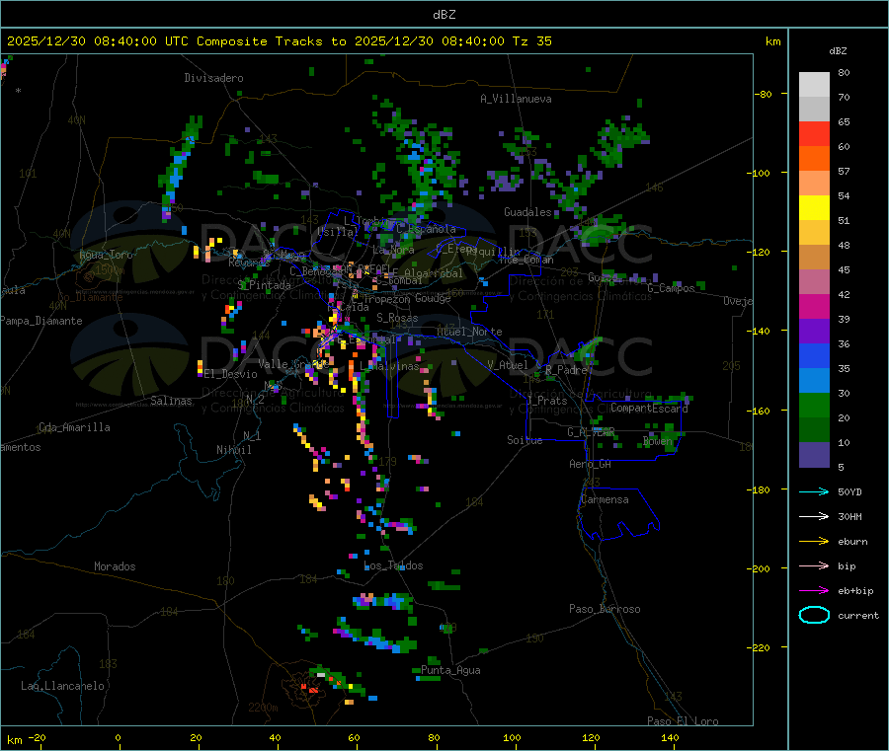Screen dimensions: 889x751
Task: Click the cyan current ellipse icon
Action: point(814,615)
